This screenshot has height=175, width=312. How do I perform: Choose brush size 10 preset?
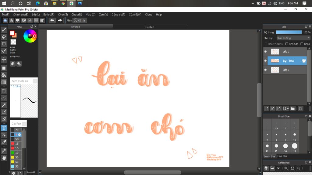295,136
